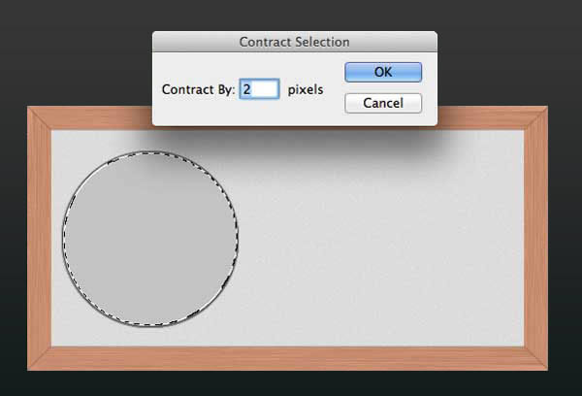The height and width of the screenshot is (396, 582).
Task: Focus the Contract By value field
Action: 259,89
